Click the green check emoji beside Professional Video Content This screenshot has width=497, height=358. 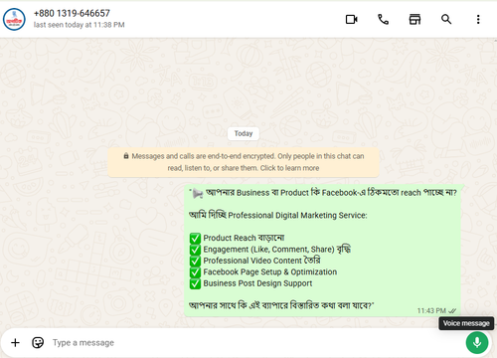click(x=195, y=261)
